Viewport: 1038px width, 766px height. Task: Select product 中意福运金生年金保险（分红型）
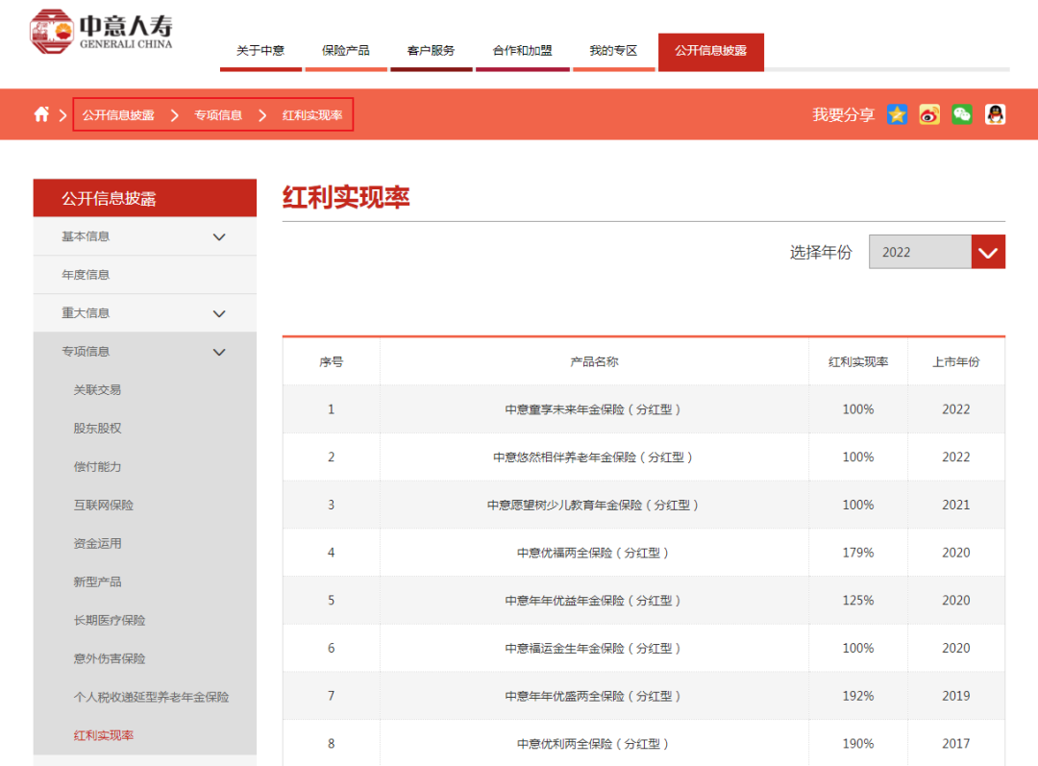(594, 648)
